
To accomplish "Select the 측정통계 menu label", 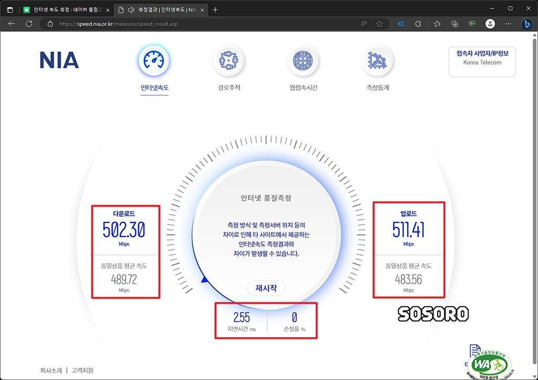I will (378, 88).
